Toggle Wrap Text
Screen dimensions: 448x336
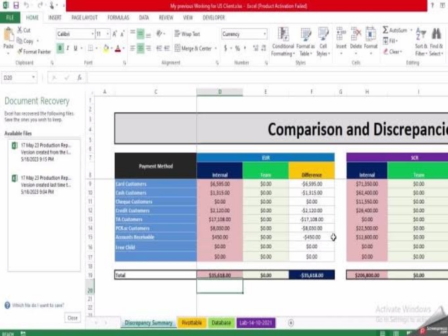tap(187, 34)
